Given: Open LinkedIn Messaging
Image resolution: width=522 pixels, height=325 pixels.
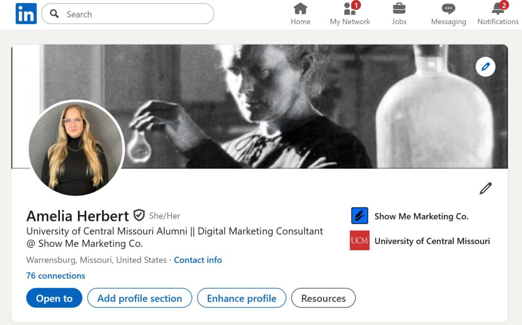Looking at the screenshot, I should 448,13.
